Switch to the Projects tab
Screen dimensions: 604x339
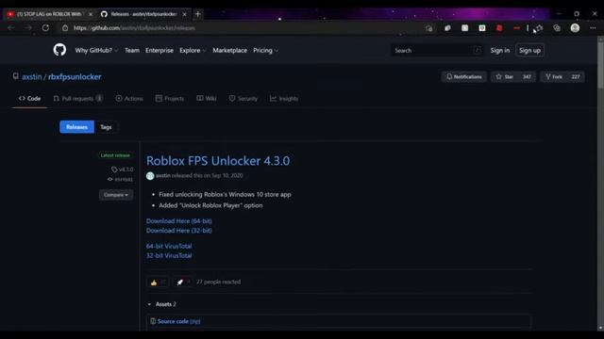point(170,98)
